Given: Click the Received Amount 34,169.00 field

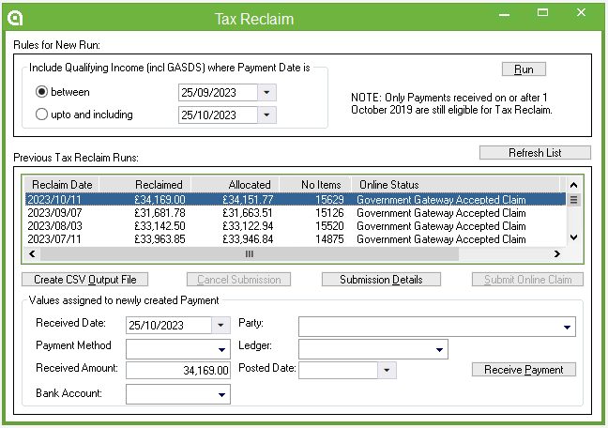Looking at the screenshot, I should pos(178,370).
